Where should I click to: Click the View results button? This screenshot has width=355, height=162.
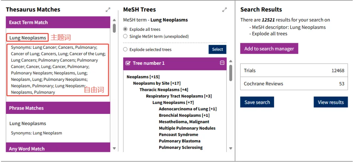(331, 102)
